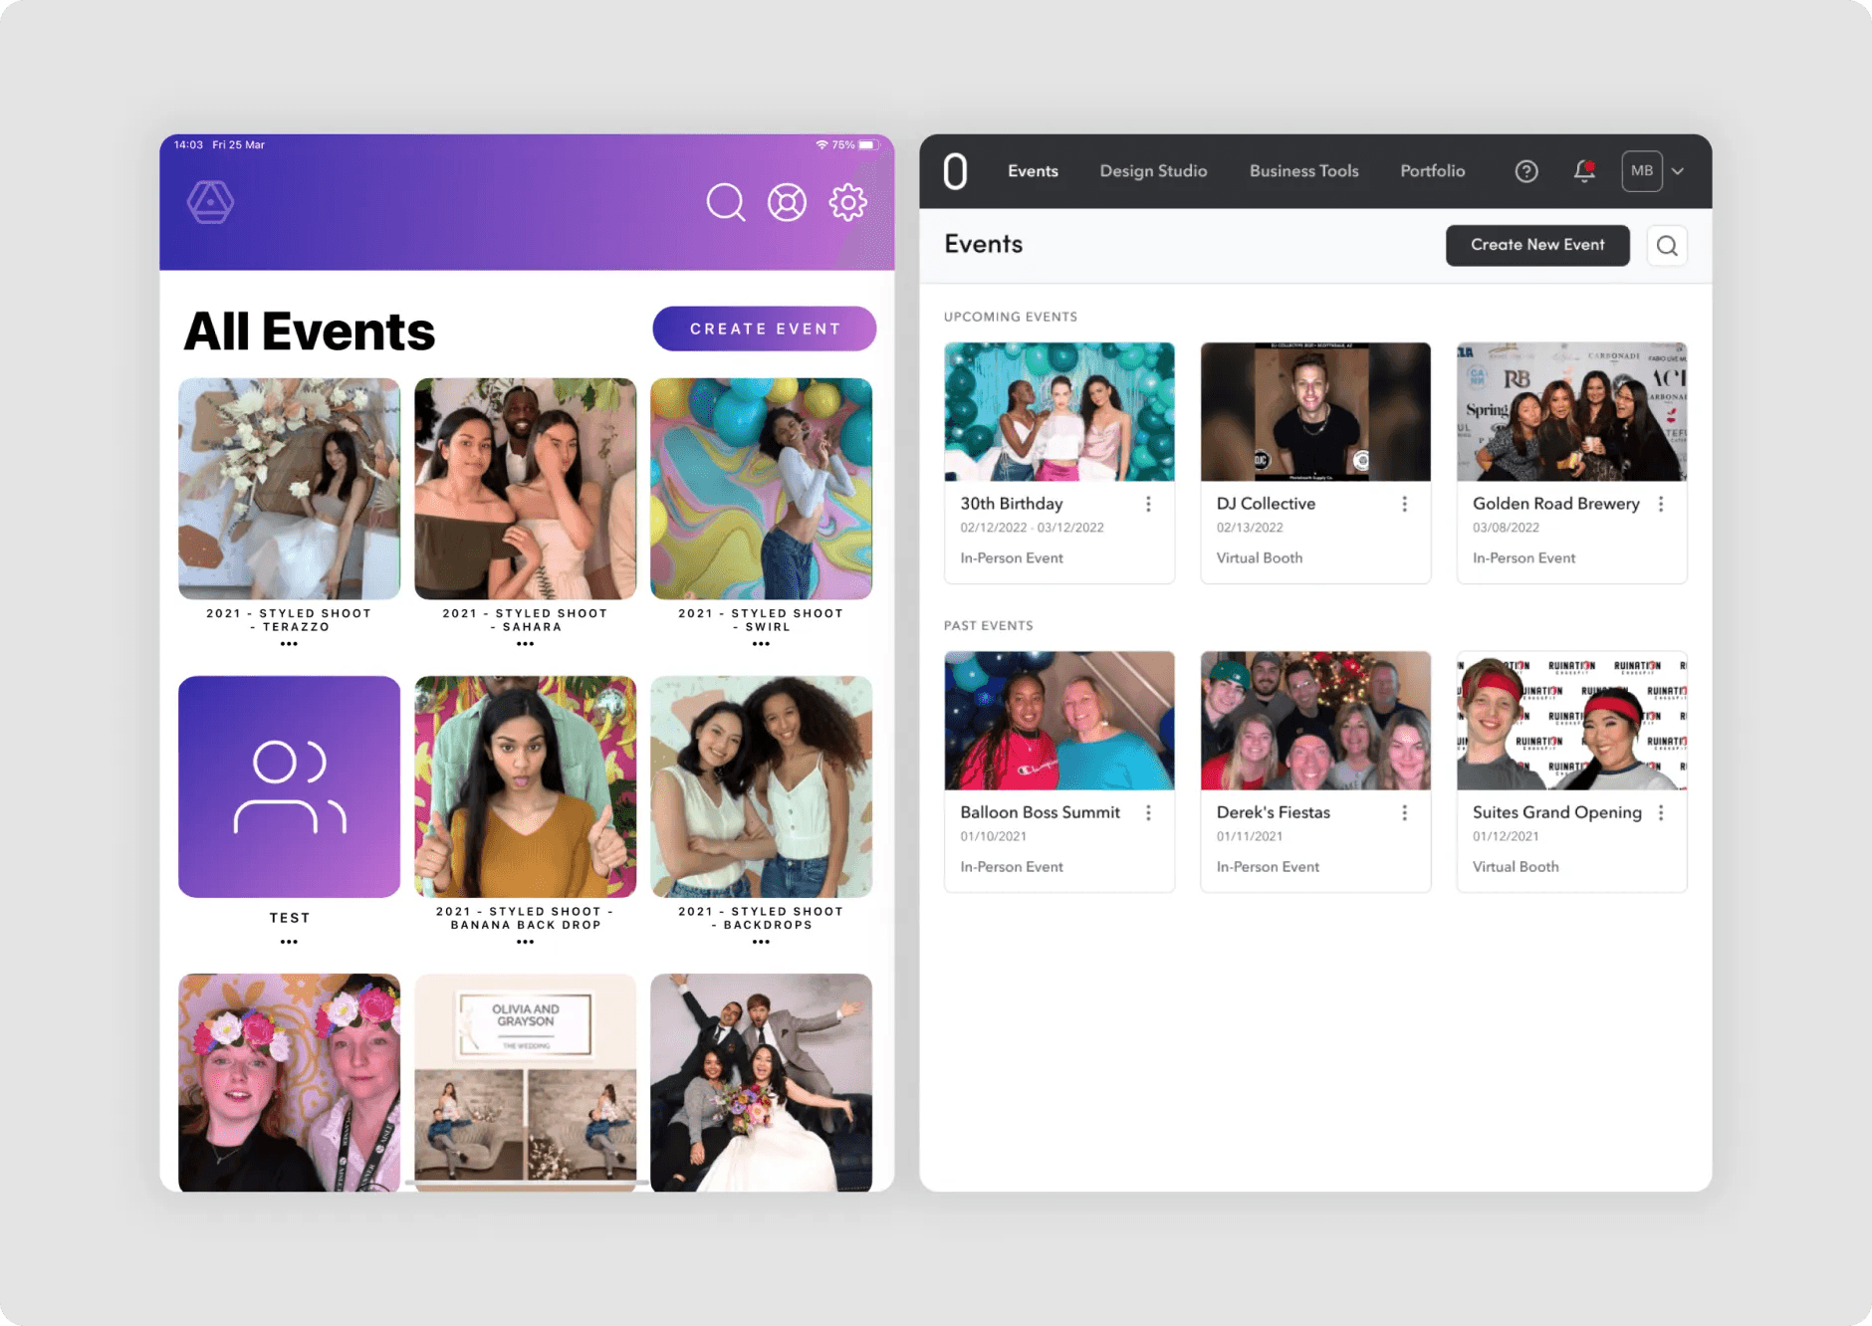
Task: Click the search icon beside Create New Event
Action: (x=1667, y=246)
